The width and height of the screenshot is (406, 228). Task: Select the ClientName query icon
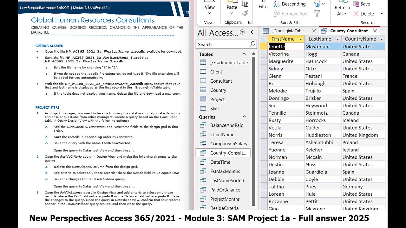(x=203, y=135)
